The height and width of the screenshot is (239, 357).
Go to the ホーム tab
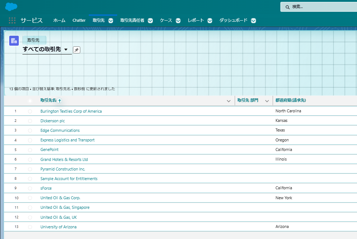(59, 21)
